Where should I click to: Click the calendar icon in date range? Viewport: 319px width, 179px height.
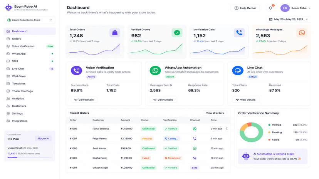click(270, 19)
